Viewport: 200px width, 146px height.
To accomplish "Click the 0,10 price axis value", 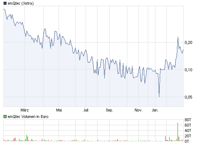I will pyautogui.click(x=188, y=70).
